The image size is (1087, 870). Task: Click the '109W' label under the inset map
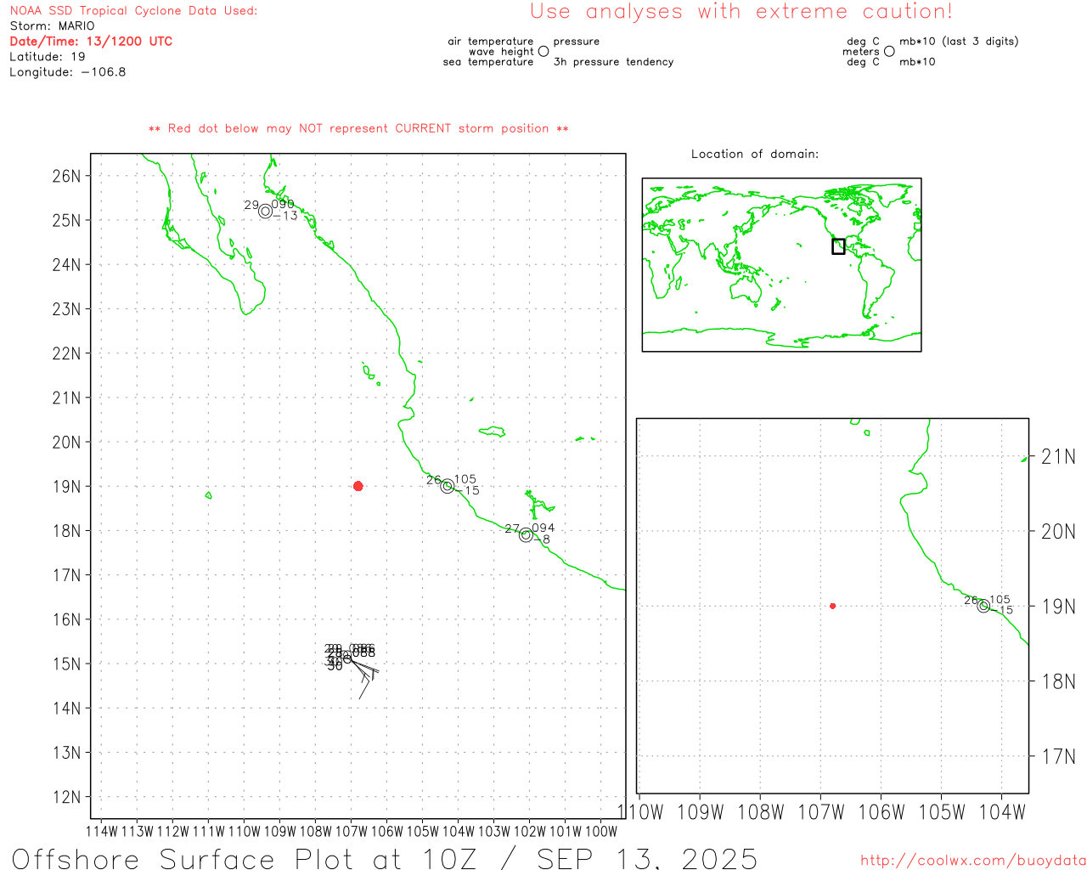tap(701, 812)
